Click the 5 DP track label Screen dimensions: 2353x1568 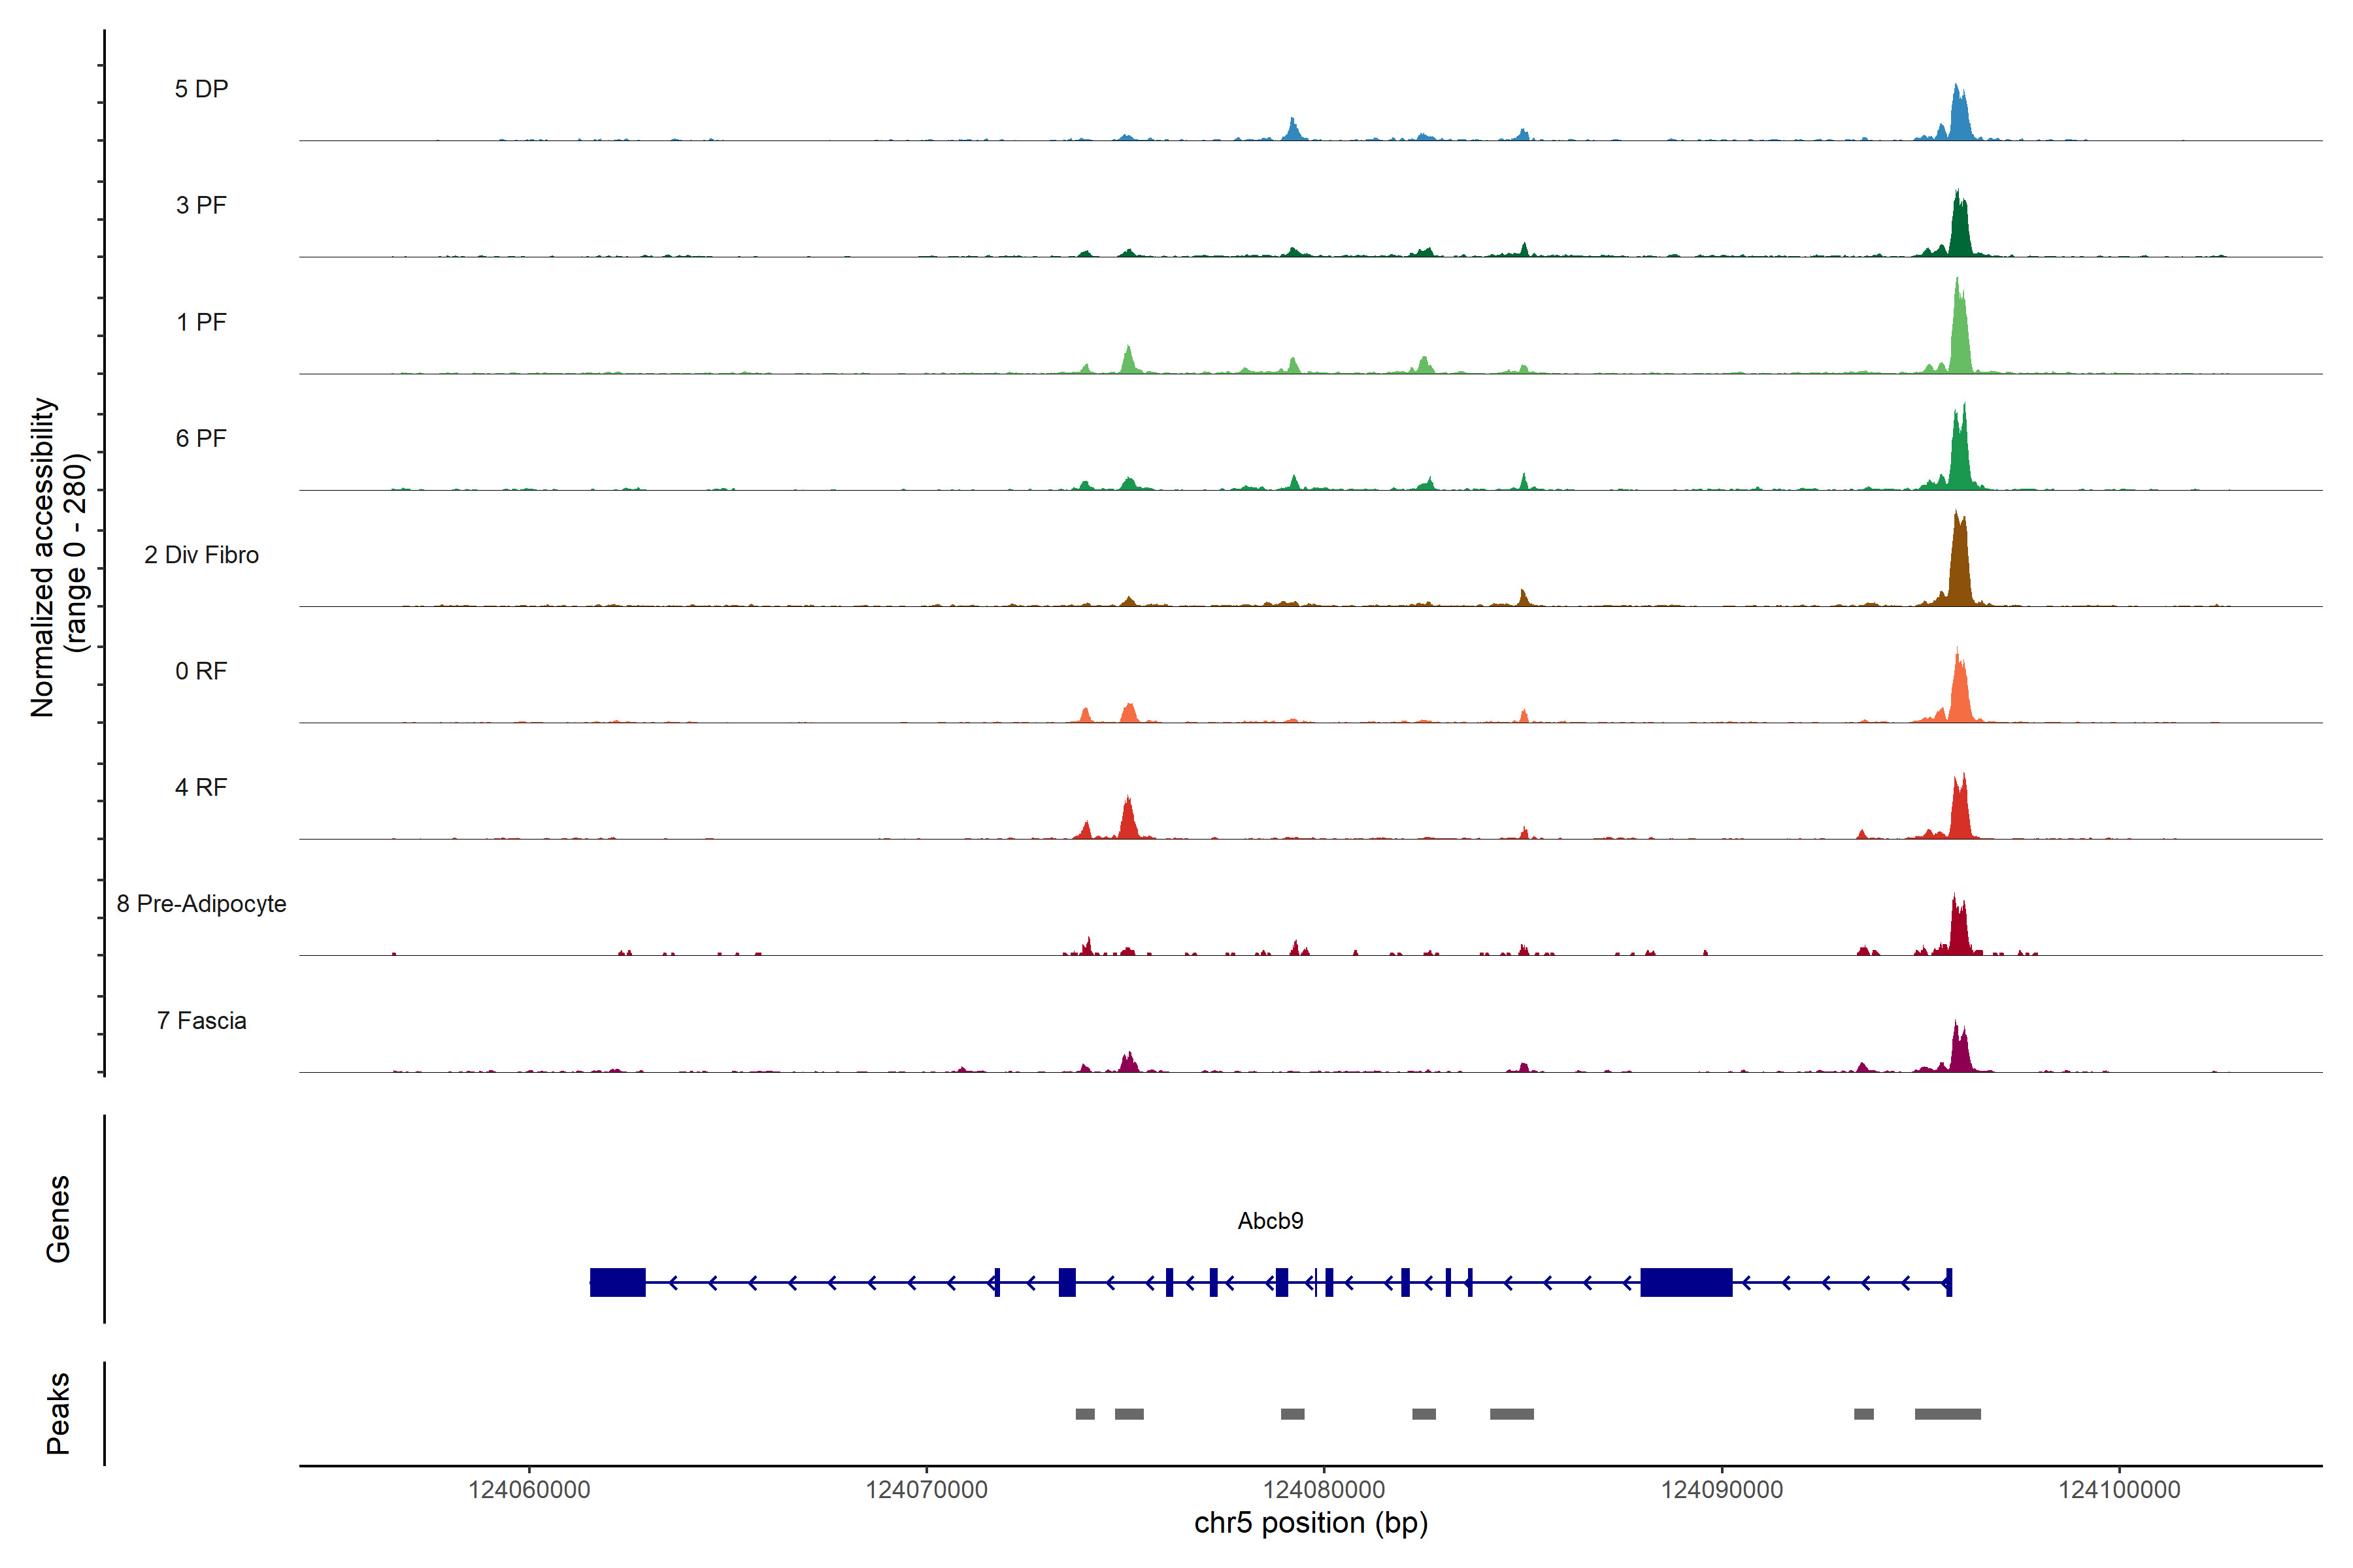click(201, 89)
